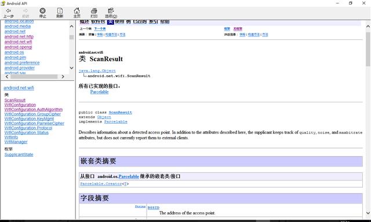Open WifiConfiguration.PairwiseCipher class
This screenshot has width=371, height=222.
click(x=34, y=123)
